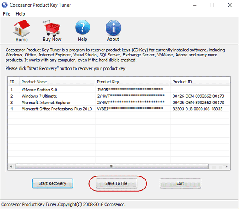Click the horizontal scrollbar left arrow
Viewport: 239px width, 209px height.
point(11,166)
